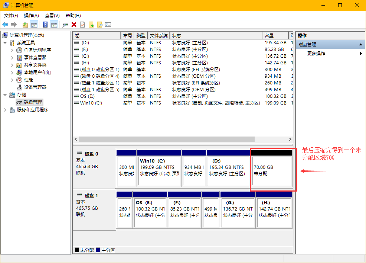
Task: Select 磁盘管理 in the tree
Action: click(x=33, y=102)
